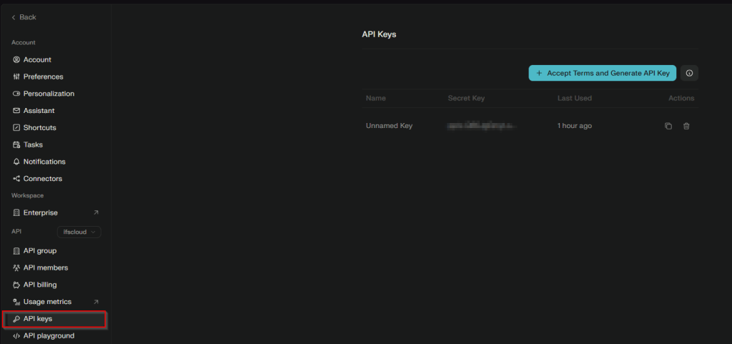Open the Preferences settings page
This screenshot has width=732, height=344.
pyautogui.click(x=43, y=77)
